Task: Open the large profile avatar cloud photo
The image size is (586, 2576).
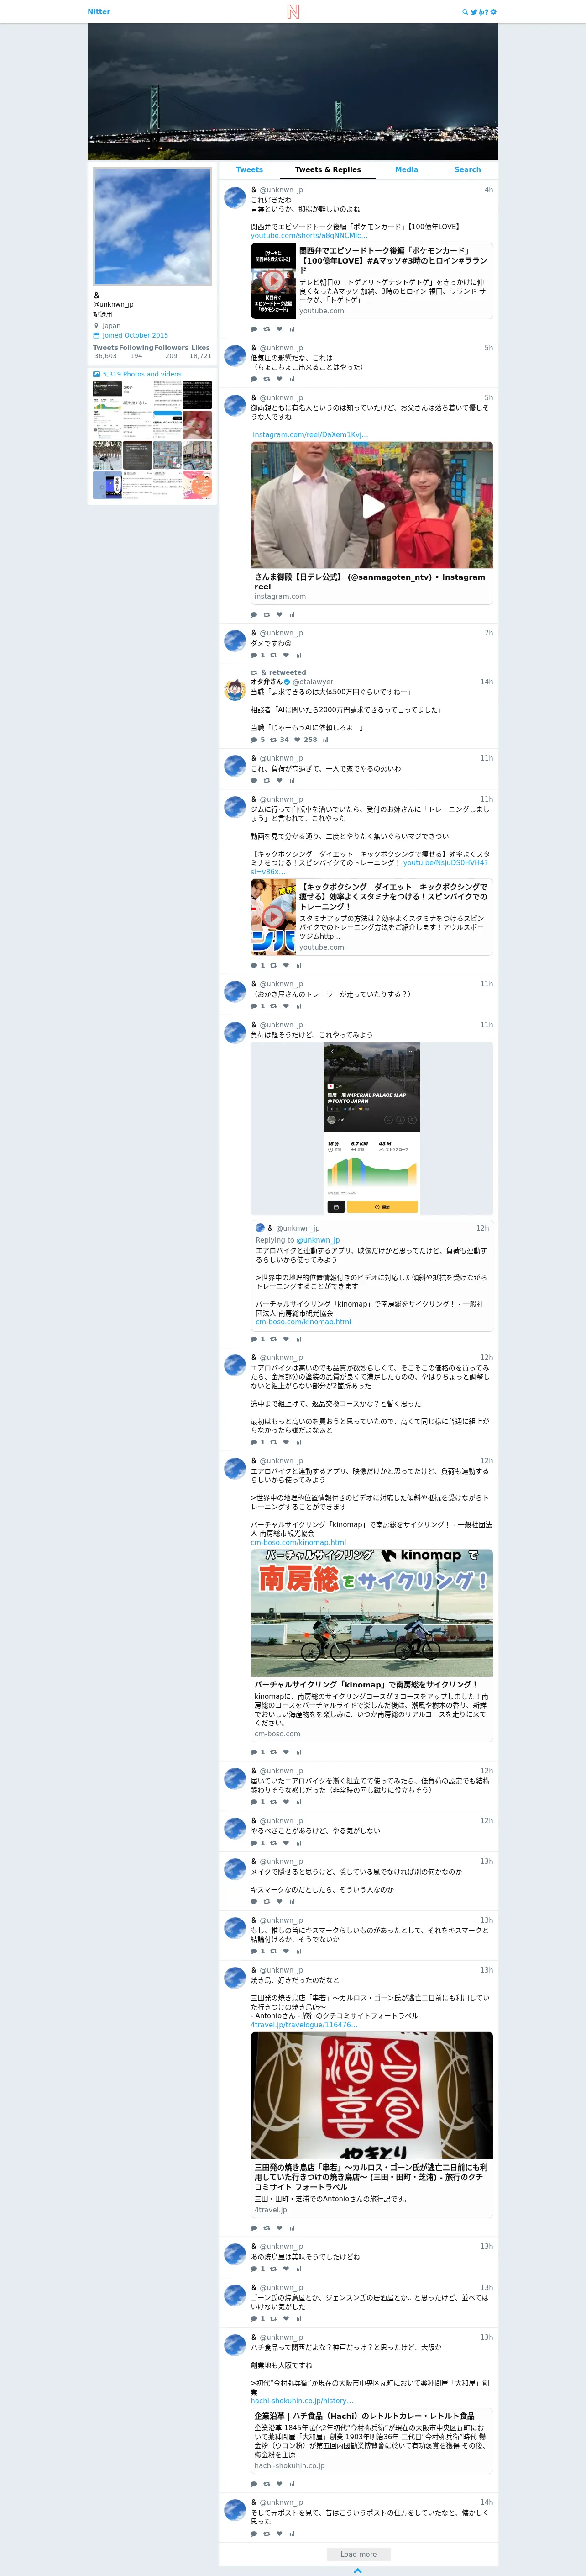Action: tap(152, 227)
